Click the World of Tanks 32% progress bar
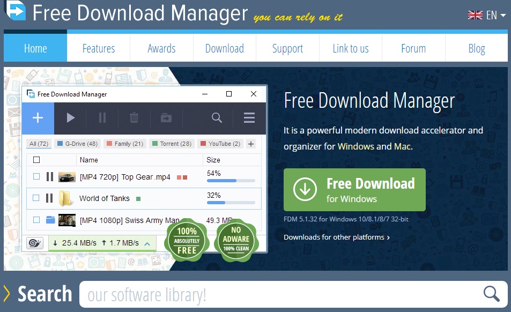Image resolution: width=511 pixels, height=312 pixels. 231,203
